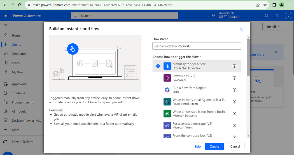
Task: Show info for Microsoft Dataverse trigger
Action: click(x=234, y=113)
